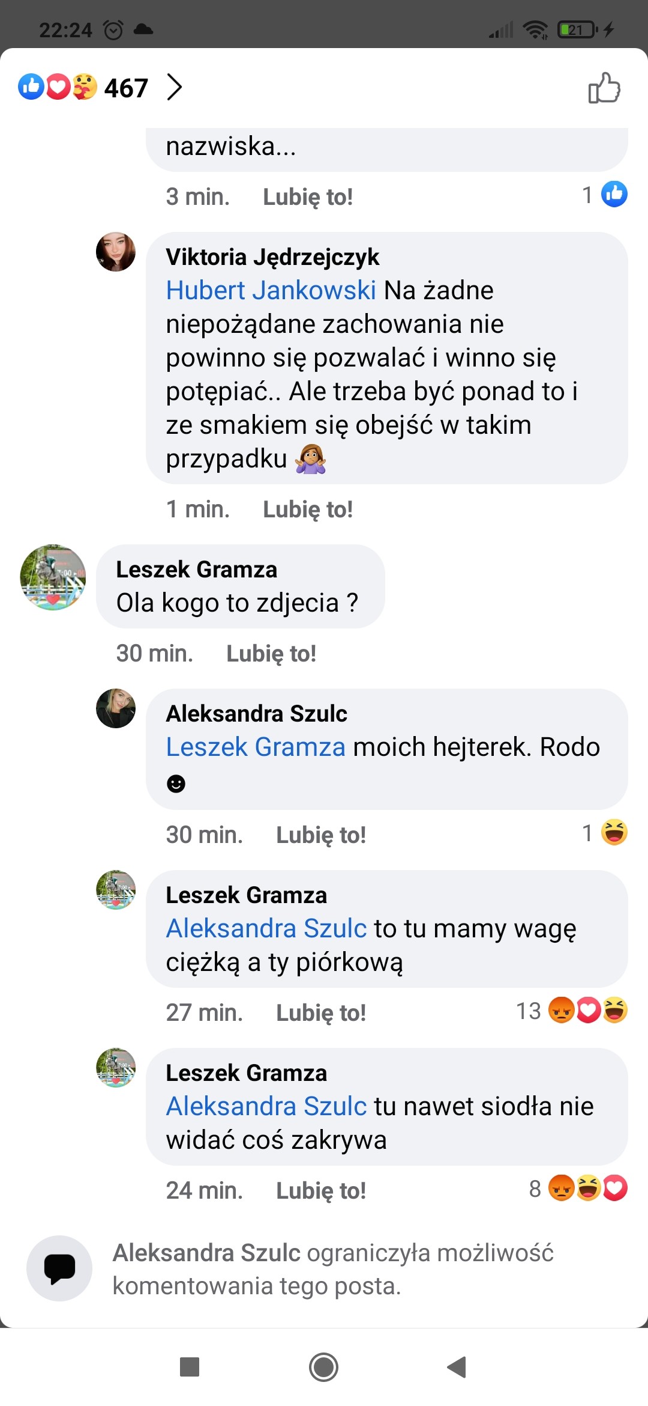Tap the comment bubble icon at bottom
648x1406 pixels.
(59, 1268)
